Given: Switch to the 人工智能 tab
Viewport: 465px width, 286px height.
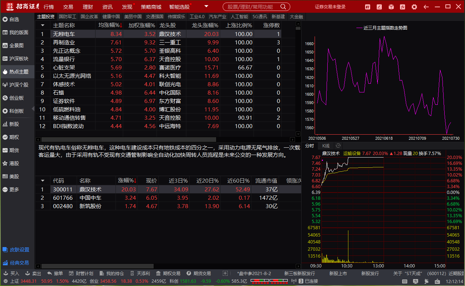Looking at the screenshot, I should [x=239, y=16].
